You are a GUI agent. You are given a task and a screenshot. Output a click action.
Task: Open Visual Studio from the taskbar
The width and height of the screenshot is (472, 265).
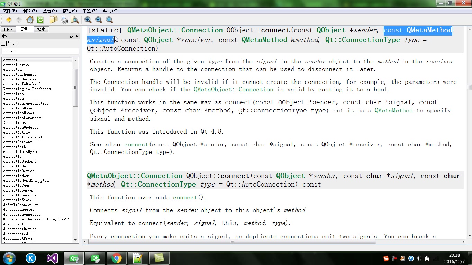pyautogui.click(x=52, y=258)
